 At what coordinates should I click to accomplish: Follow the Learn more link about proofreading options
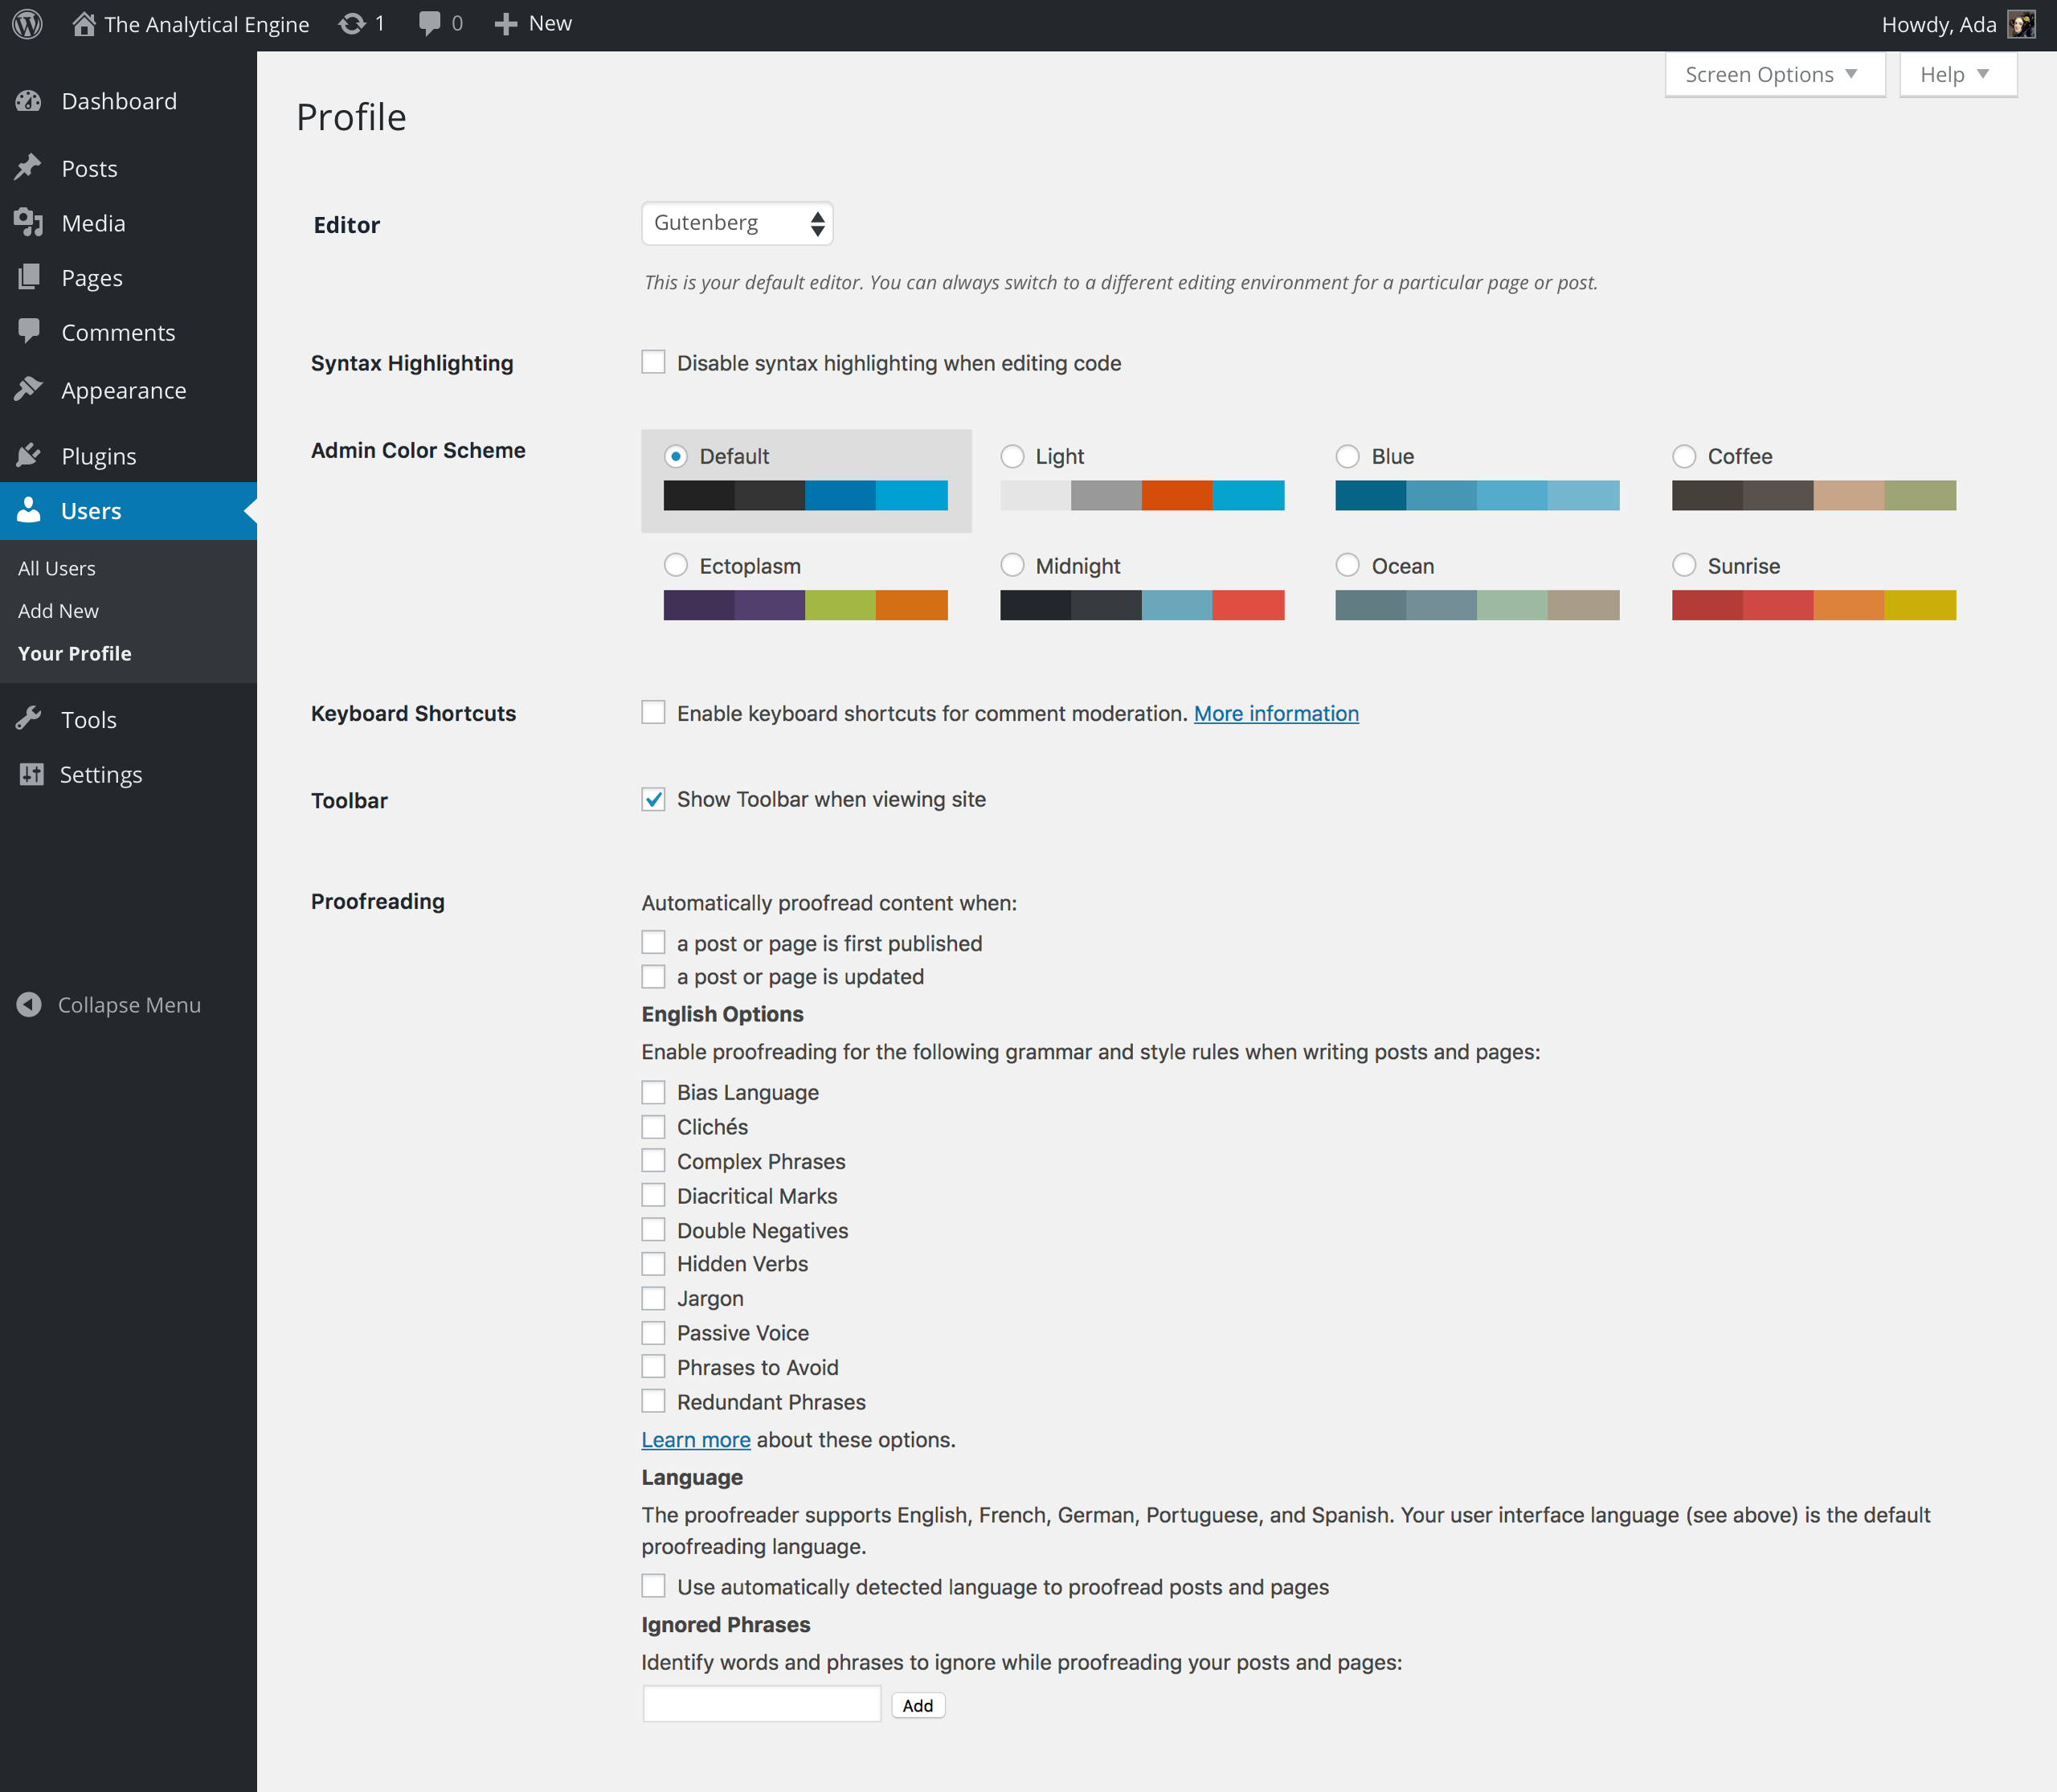click(695, 1439)
